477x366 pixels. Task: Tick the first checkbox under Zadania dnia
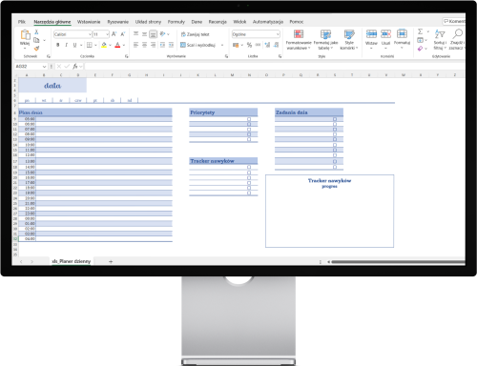(335, 119)
